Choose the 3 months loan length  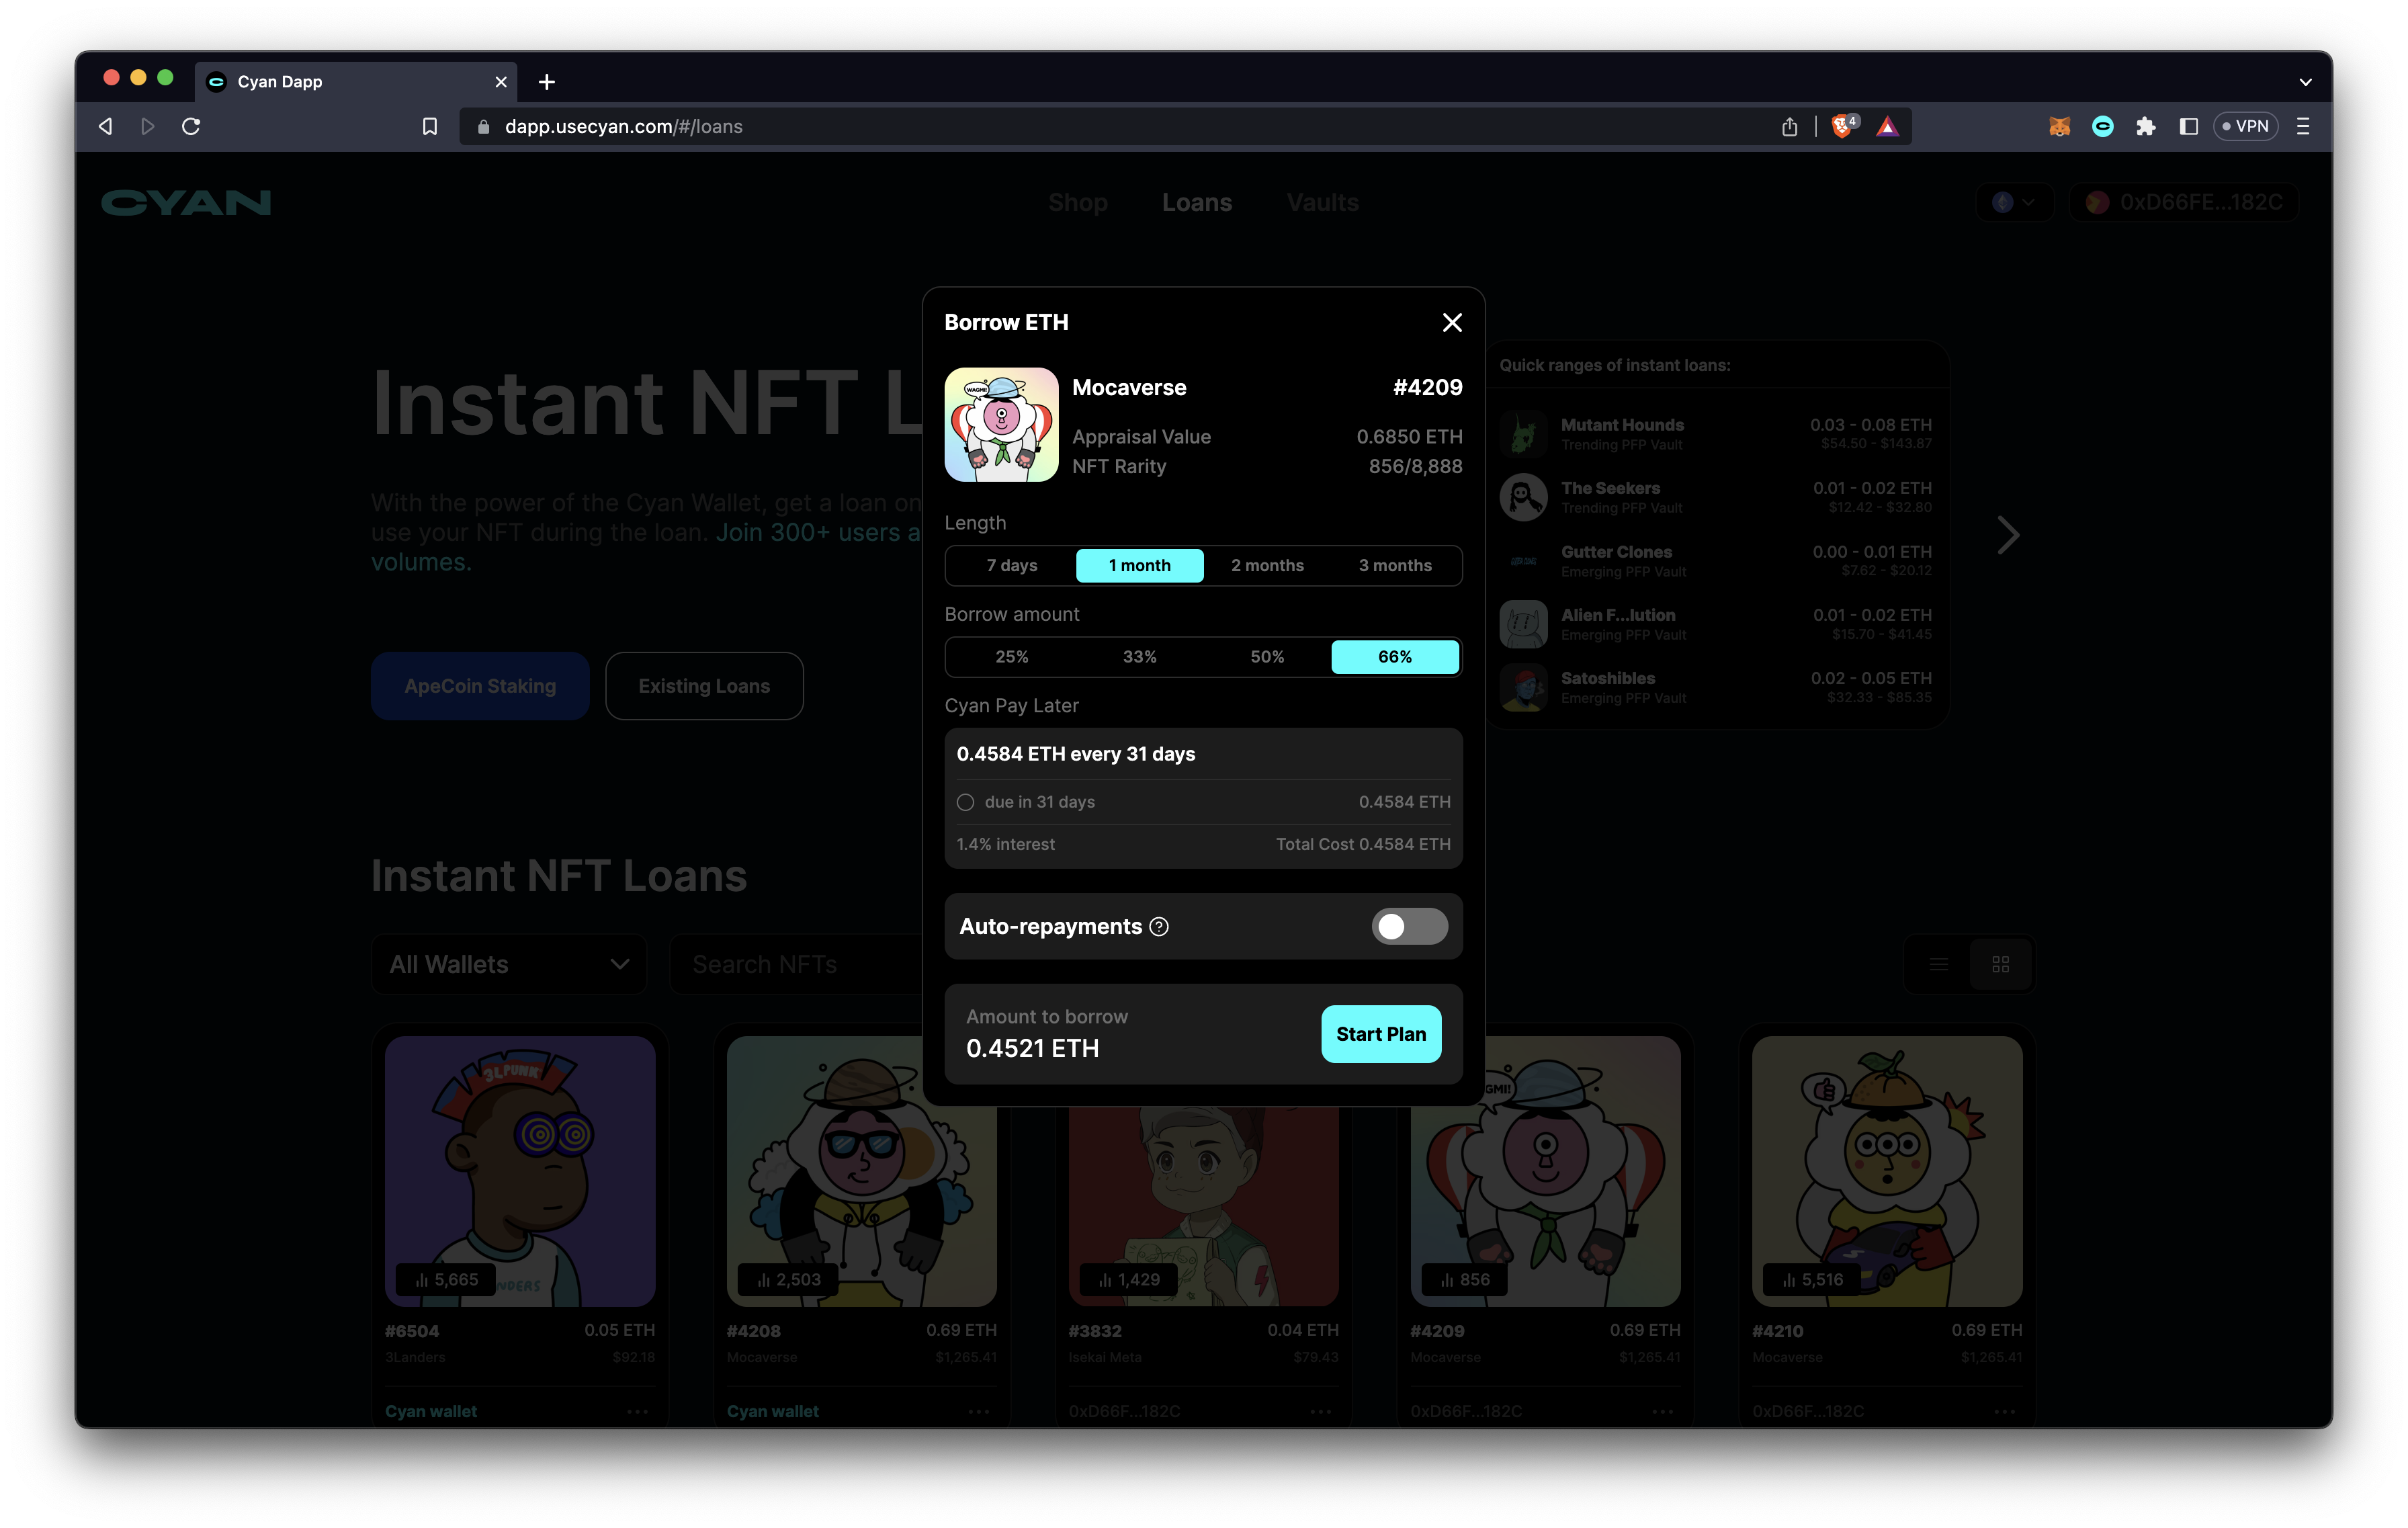pos(1394,565)
